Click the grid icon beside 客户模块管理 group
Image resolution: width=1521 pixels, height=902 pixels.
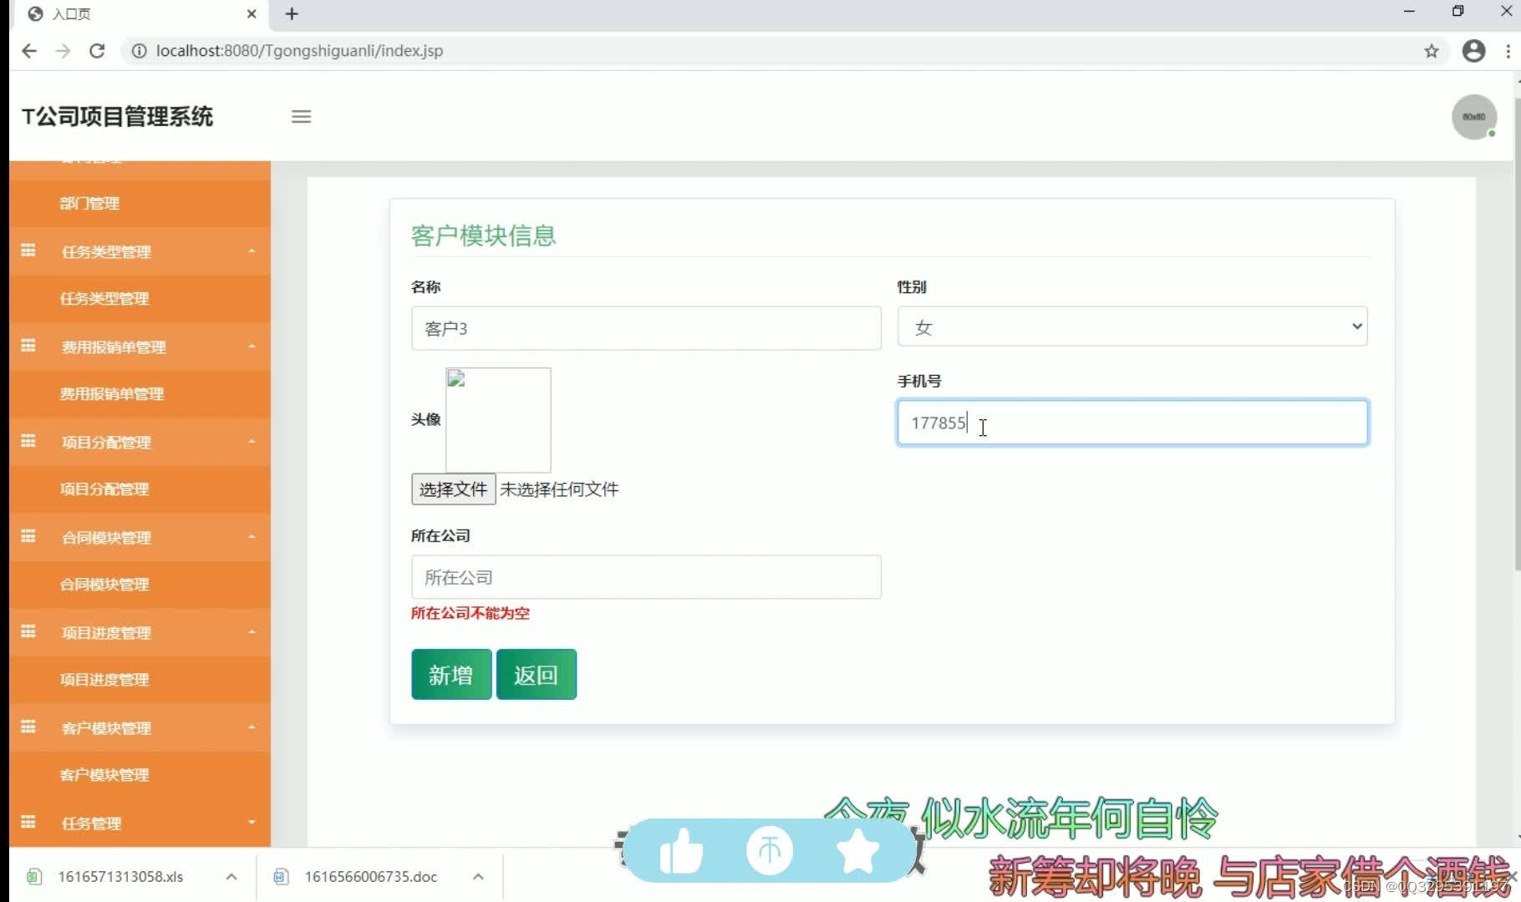tap(28, 727)
